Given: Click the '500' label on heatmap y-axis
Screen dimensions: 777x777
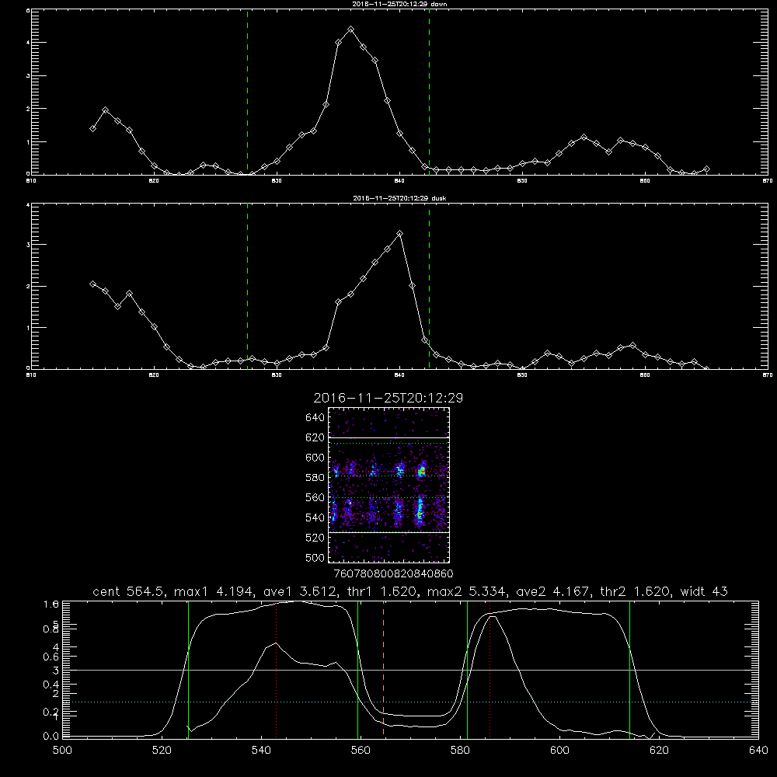Looking at the screenshot, I should pyautogui.click(x=315, y=557).
